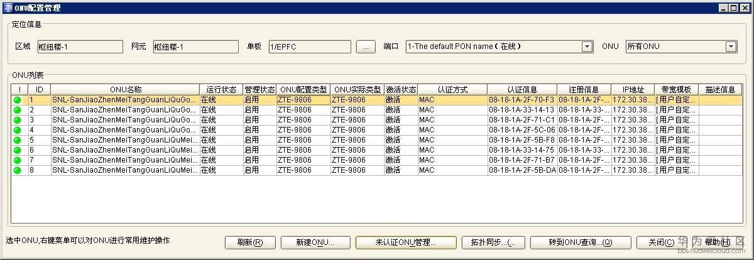
Task: Click the 网元 field showing 枢纽楼-1
Action: pyautogui.click(x=196, y=46)
